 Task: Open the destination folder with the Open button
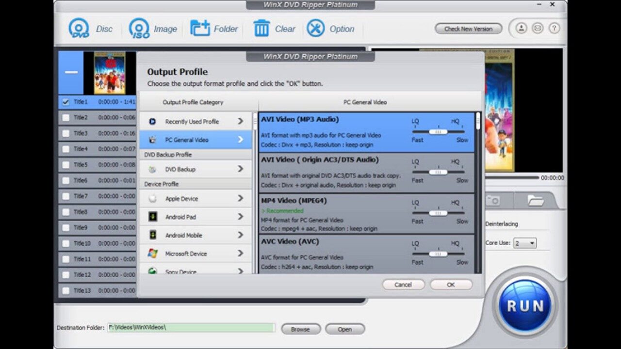click(x=344, y=329)
